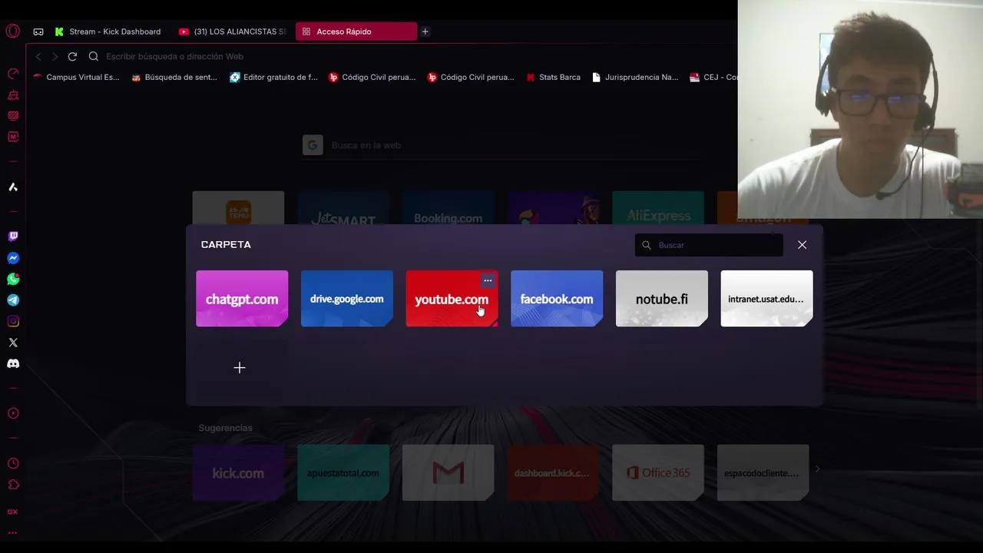Click the address bar text field
Screen dimensions: 983x553
[x=415, y=56]
